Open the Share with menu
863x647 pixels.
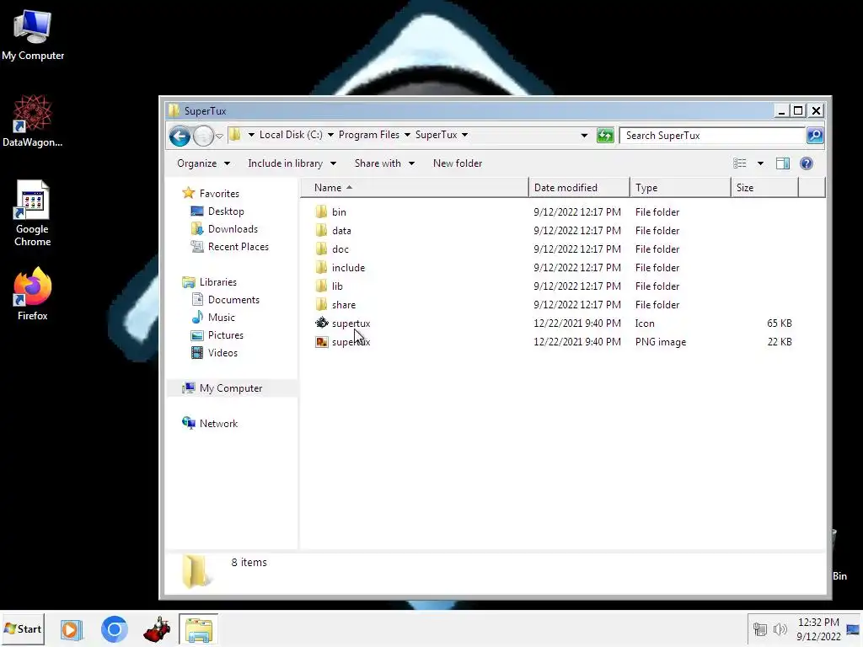[x=384, y=163]
